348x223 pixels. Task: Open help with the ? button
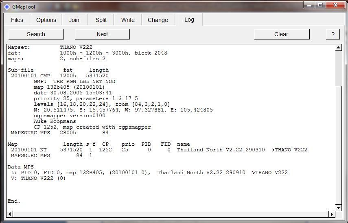(333, 34)
